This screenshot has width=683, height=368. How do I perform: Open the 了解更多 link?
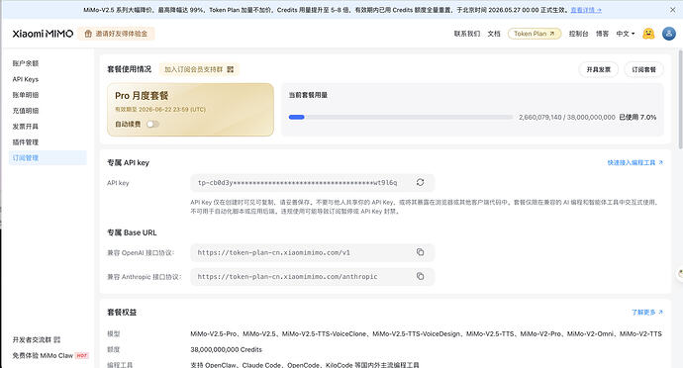647,313
